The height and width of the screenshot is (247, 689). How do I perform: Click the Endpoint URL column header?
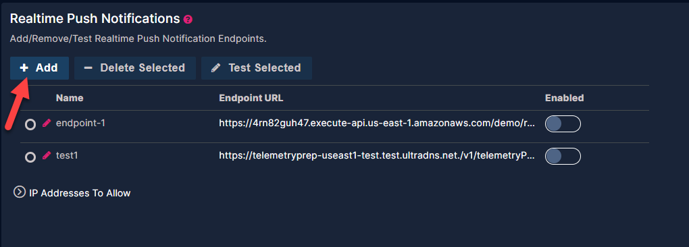(x=251, y=99)
